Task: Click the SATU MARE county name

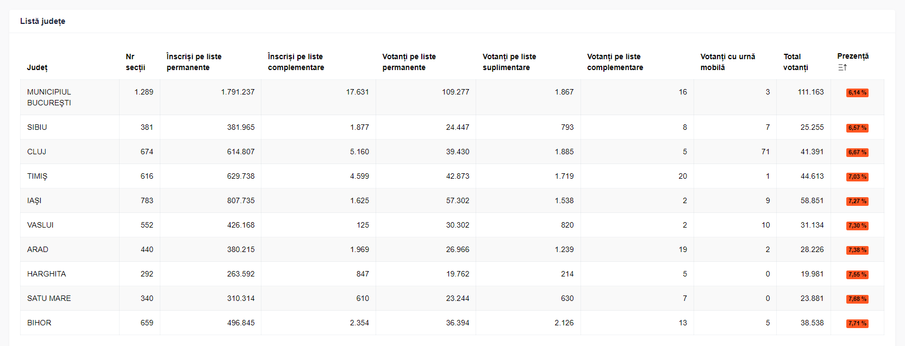Action: [49, 298]
